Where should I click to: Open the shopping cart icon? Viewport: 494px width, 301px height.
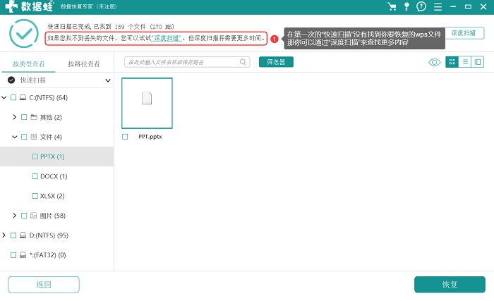(392, 6)
